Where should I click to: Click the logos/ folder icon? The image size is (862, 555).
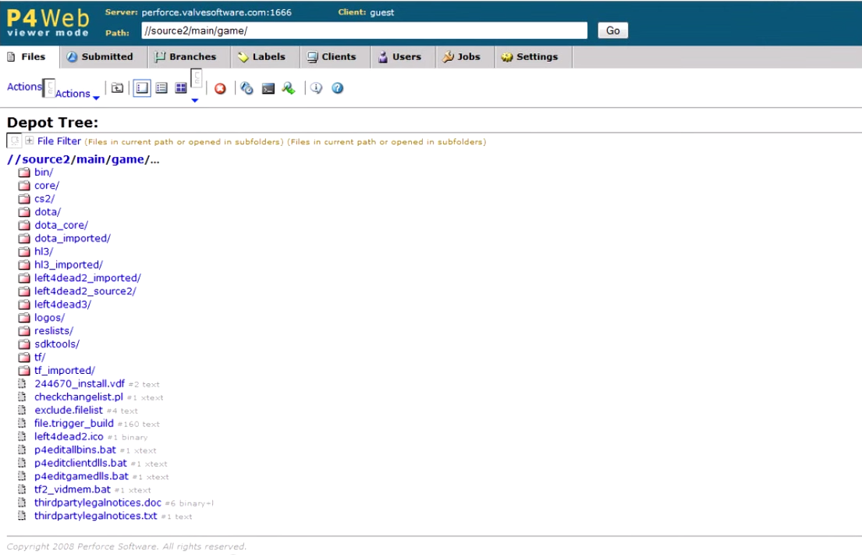click(23, 318)
